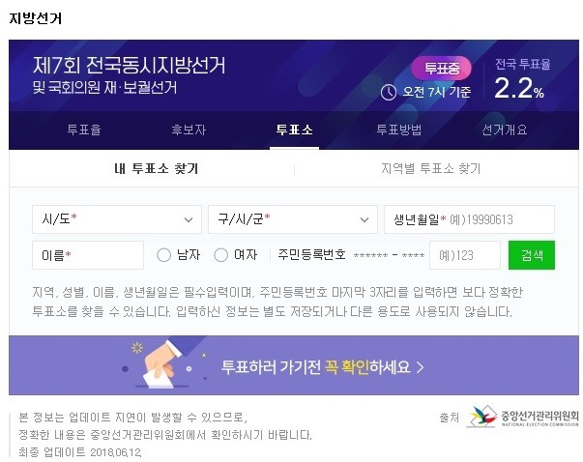Open the 시/도 dropdown
Viewport: 583px width, 462px height.
pyautogui.click(x=117, y=219)
